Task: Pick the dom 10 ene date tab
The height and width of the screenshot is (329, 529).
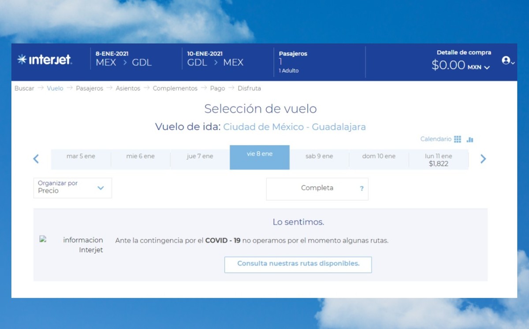Action: click(x=379, y=156)
